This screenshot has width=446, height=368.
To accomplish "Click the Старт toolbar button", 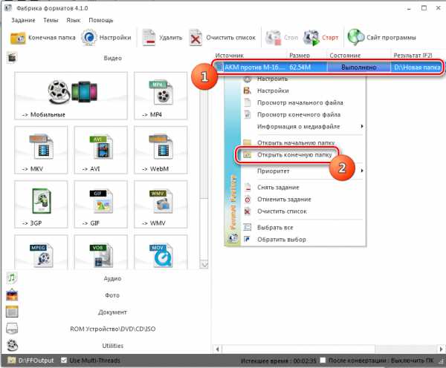I will tap(321, 38).
